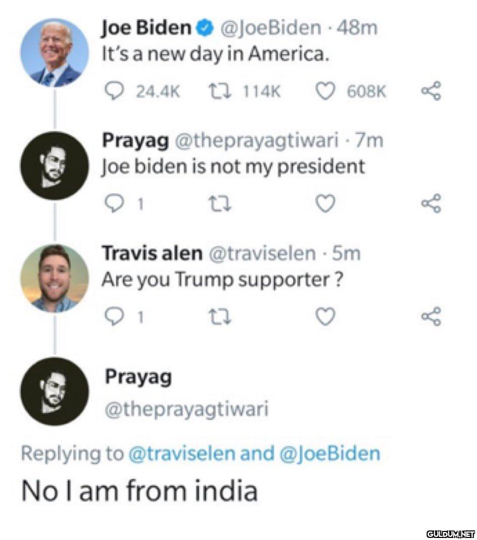Share Joe Biden's tweet
This screenshot has width=477, height=540.
pos(431,91)
